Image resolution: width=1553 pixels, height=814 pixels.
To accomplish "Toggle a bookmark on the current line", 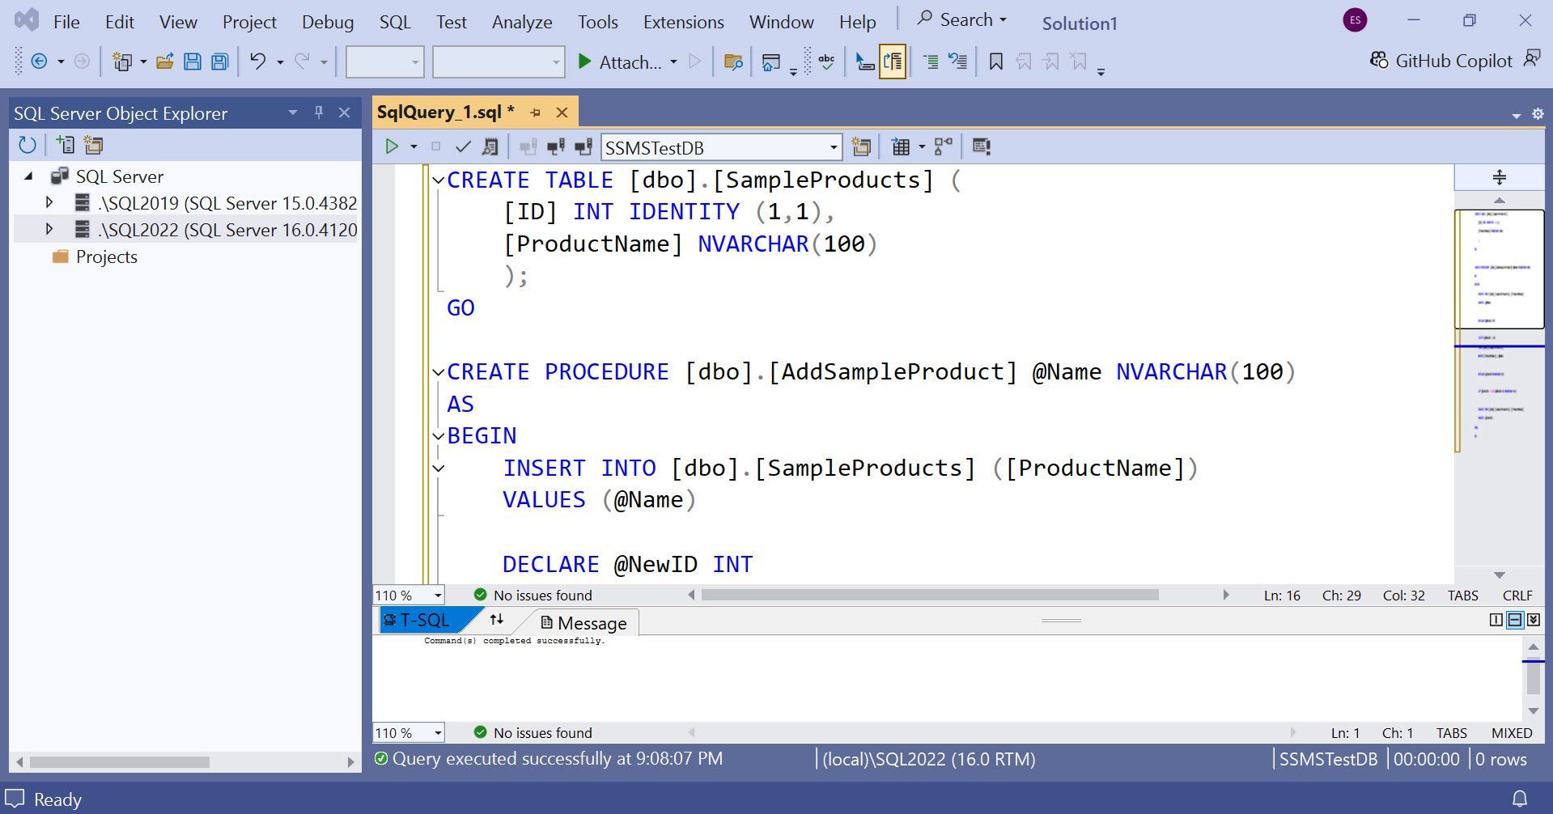I will [995, 61].
